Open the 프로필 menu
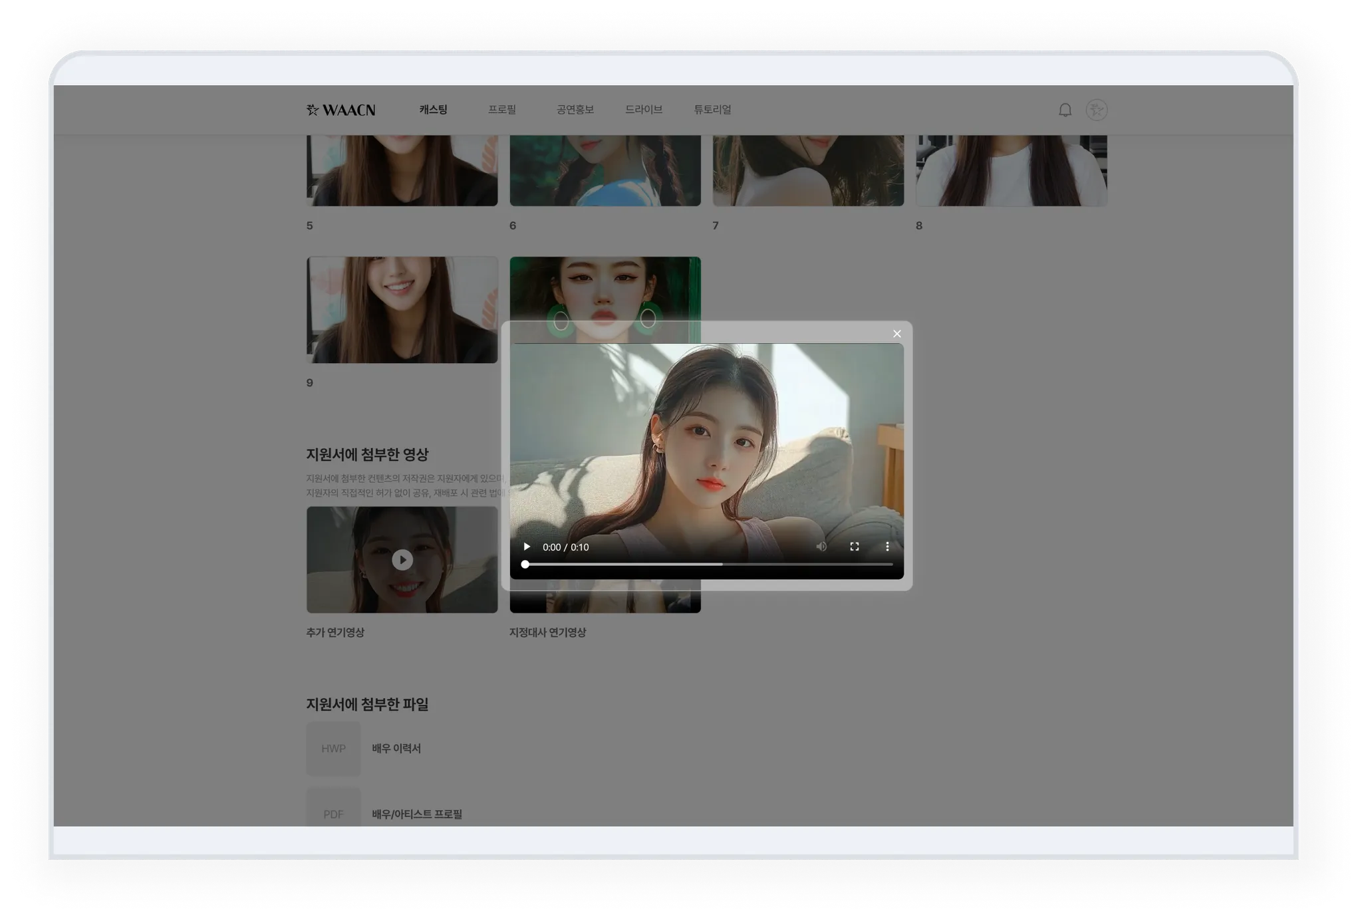This screenshot has height=921, width=1362. tap(502, 110)
